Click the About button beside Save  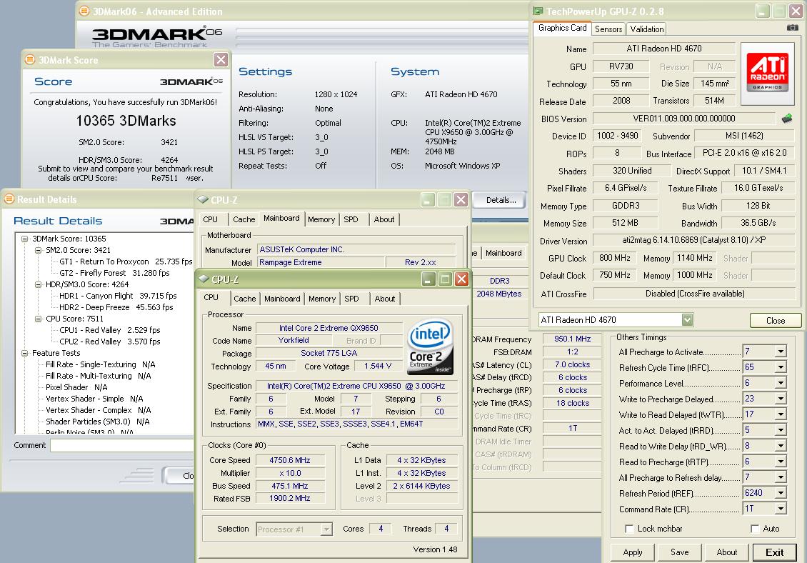click(727, 552)
